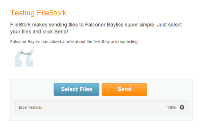This screenshot has width=203, height=131.
Task: Click "Falconer Bayliss" in the intro paragraph
Action: [x=104, y=25]
